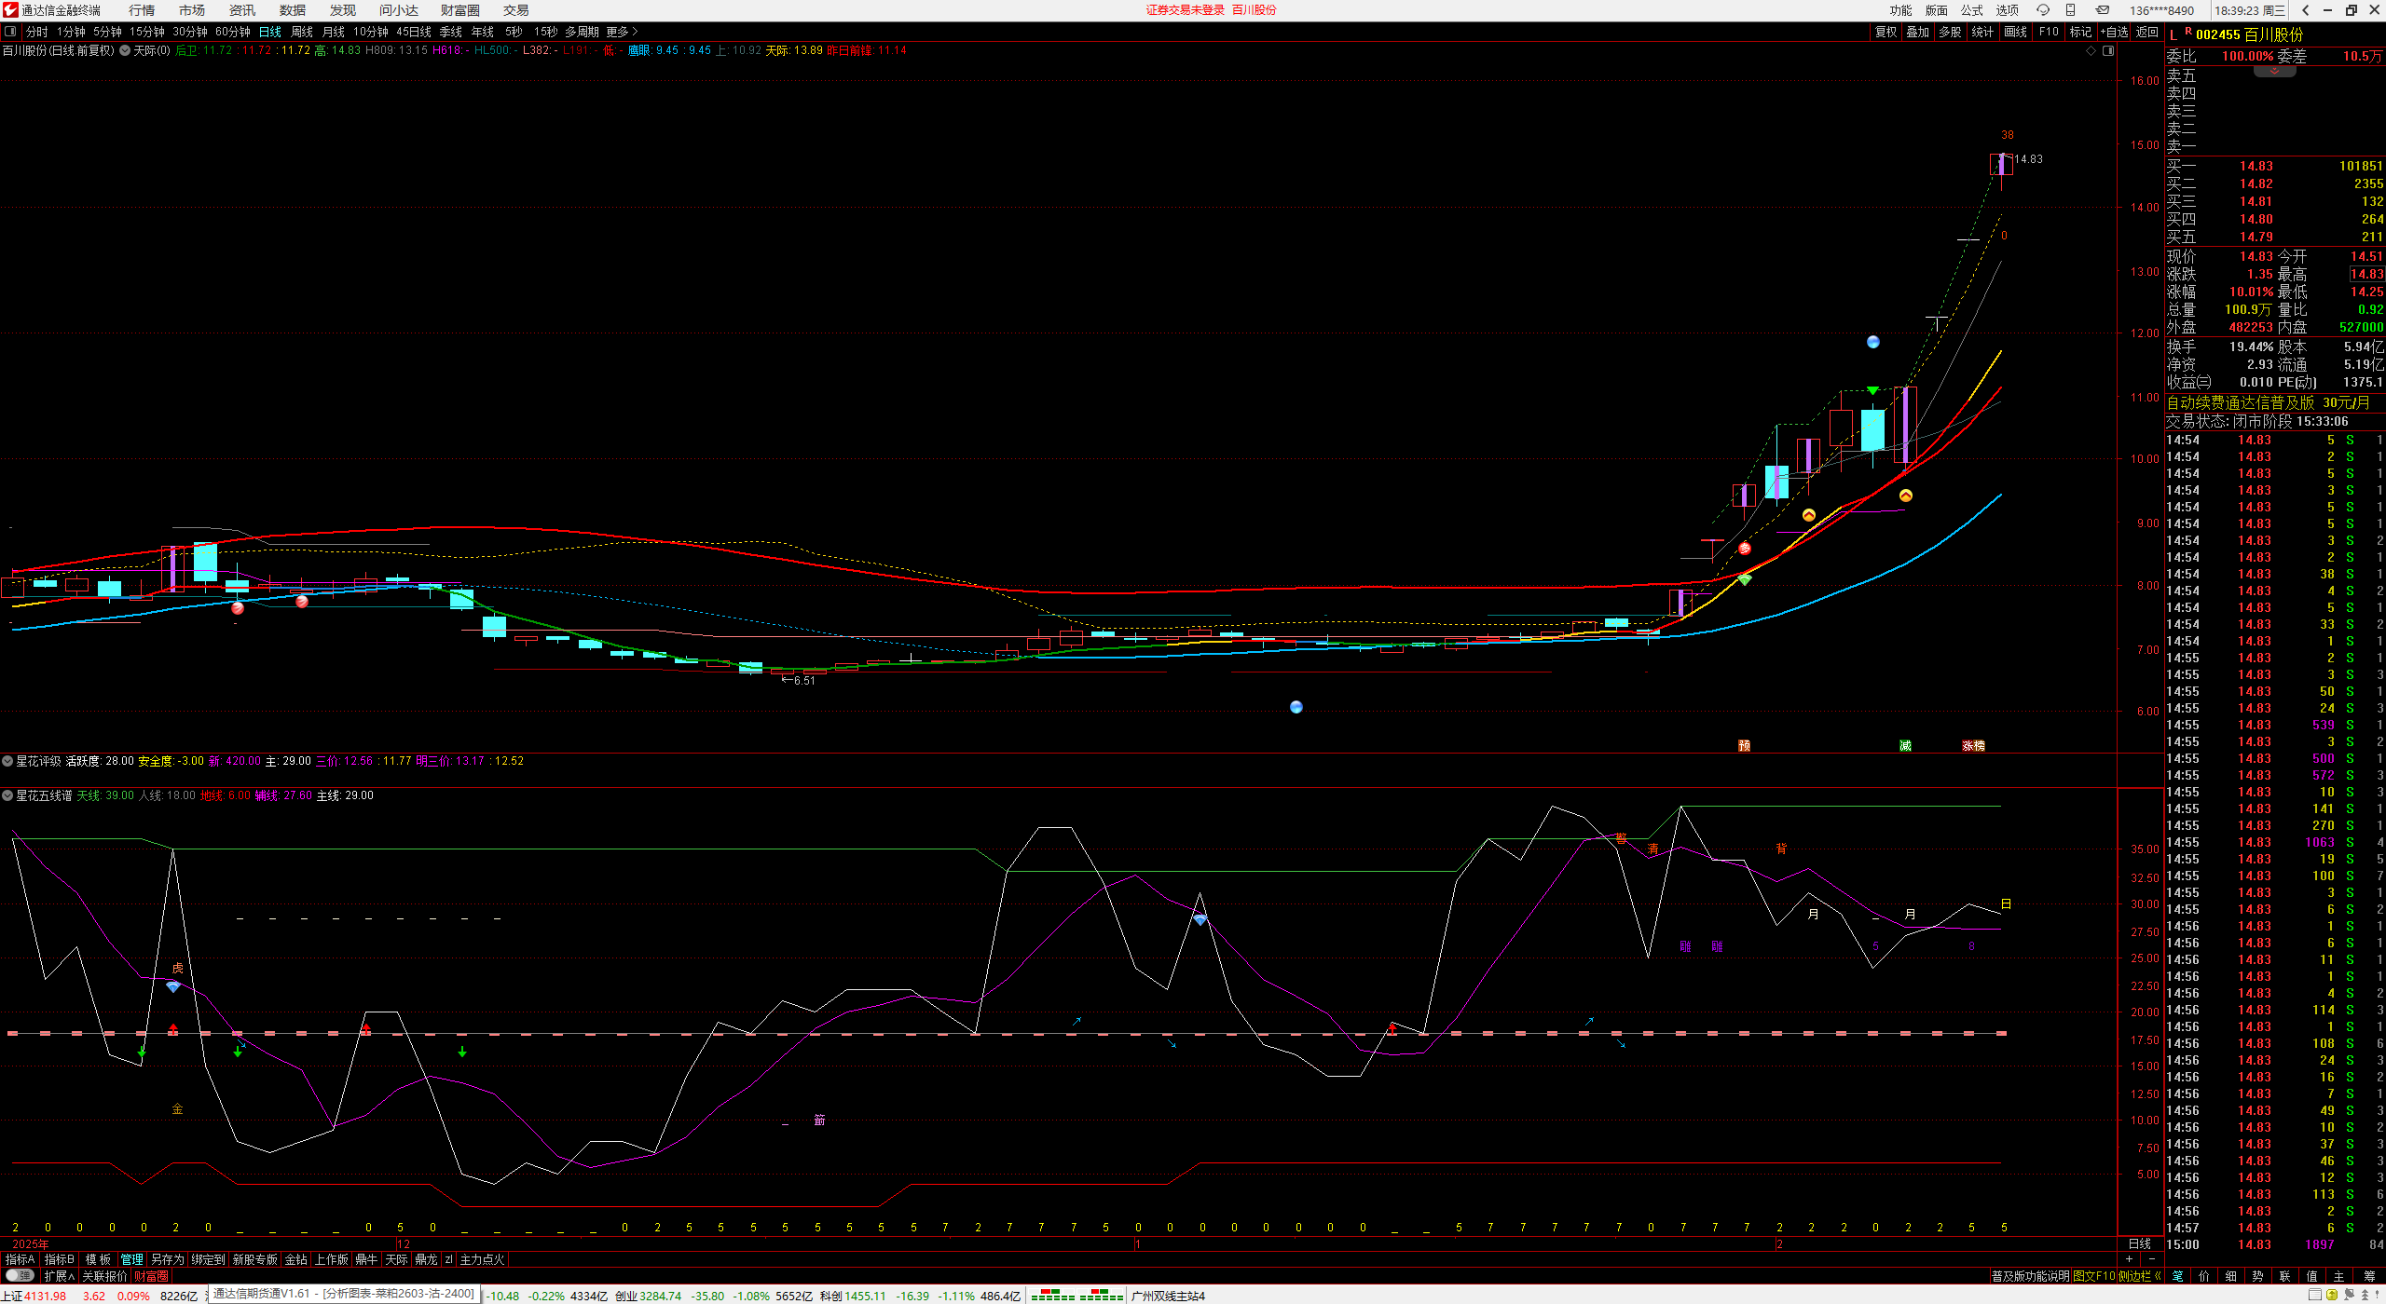Select the 筹 tab in bottom right
The height and width of the screenshot is (1304, 2386).
click(2368, 1276)
